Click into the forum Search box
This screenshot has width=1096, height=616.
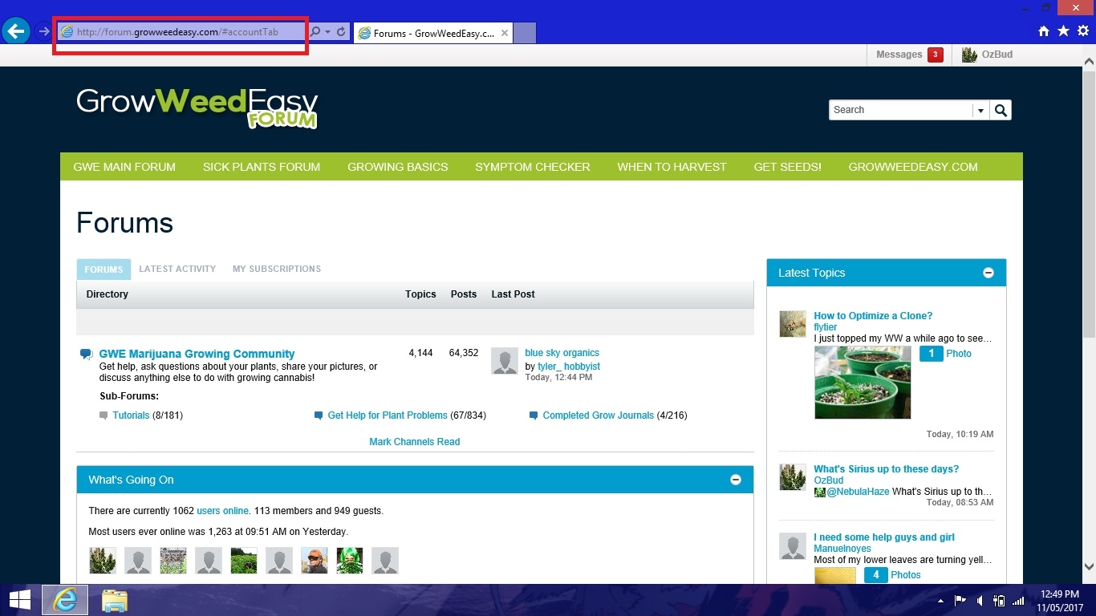(900, 110)
